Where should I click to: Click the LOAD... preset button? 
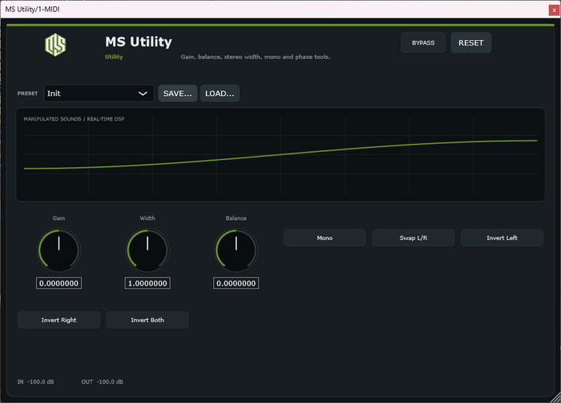click(220, 94)
